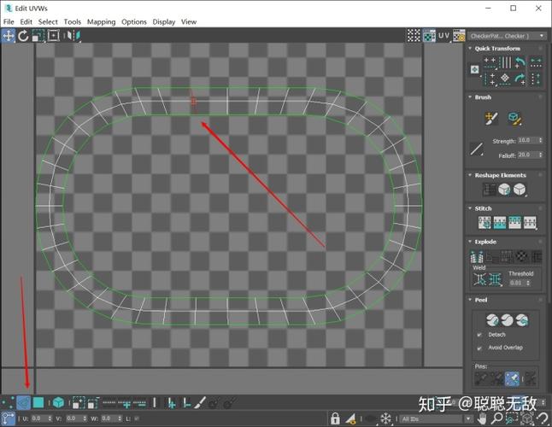552x427 pixels.
Task: Click the Ring UV edges icon
Action: pos(154,403)
